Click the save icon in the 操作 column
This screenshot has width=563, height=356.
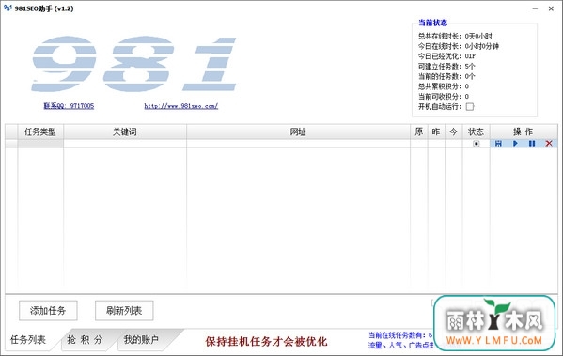coord(498,144)
